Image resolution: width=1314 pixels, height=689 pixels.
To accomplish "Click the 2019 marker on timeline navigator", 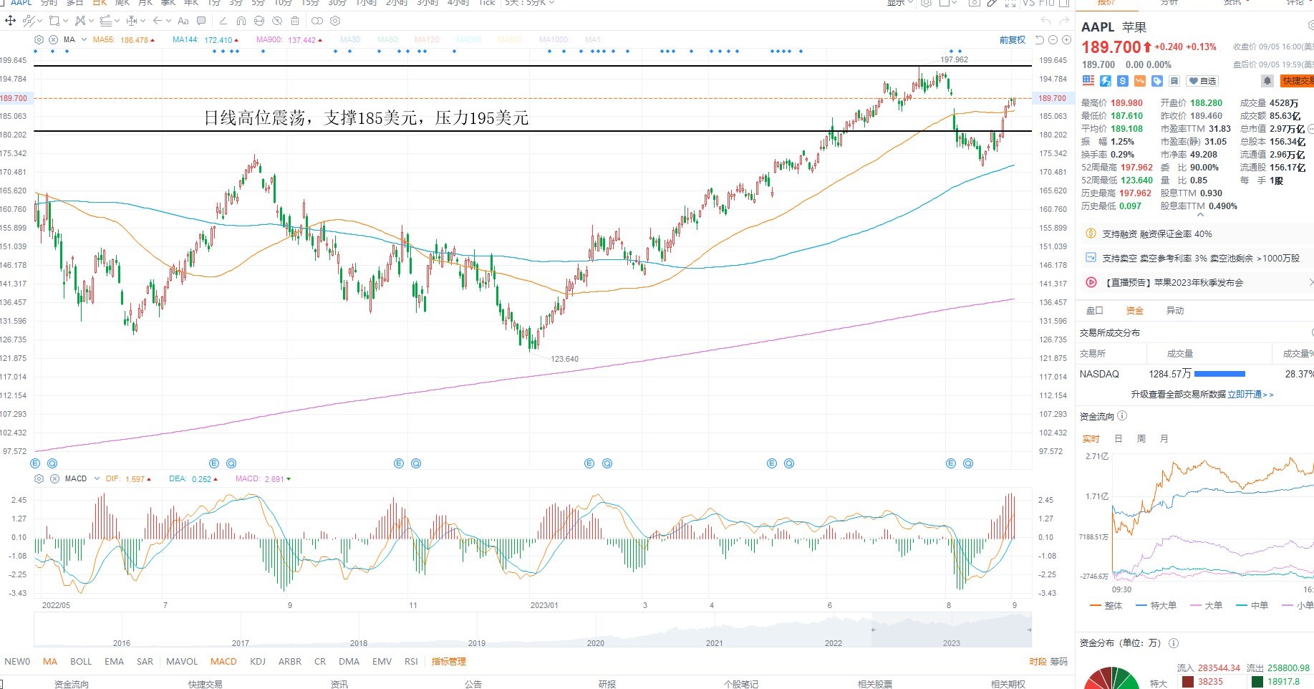I will click(x=477, y=642).
